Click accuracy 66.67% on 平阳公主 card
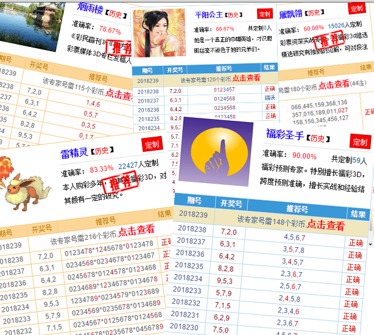This screenshot has width=374, height=335. pyautogui.click(x=225, y=29)
